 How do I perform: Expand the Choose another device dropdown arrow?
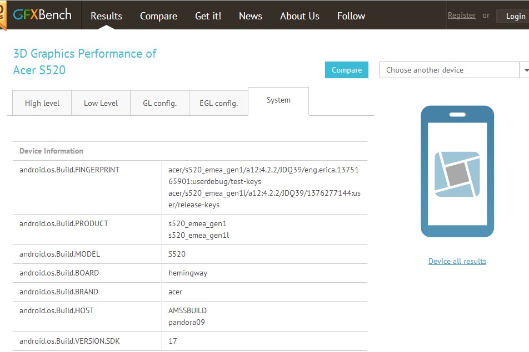(x=525, y=70)
